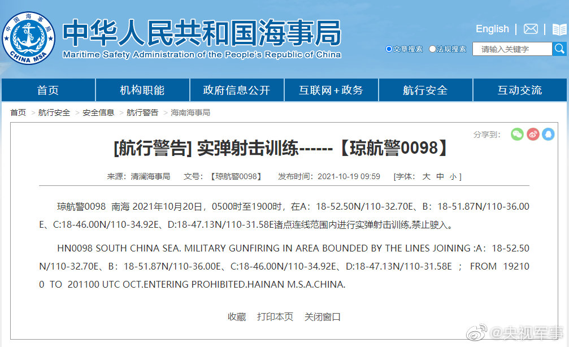The image size is (569, 347).
Task: Click 航行警告 in the breadcrumb
Action: (x=142, y=112)
